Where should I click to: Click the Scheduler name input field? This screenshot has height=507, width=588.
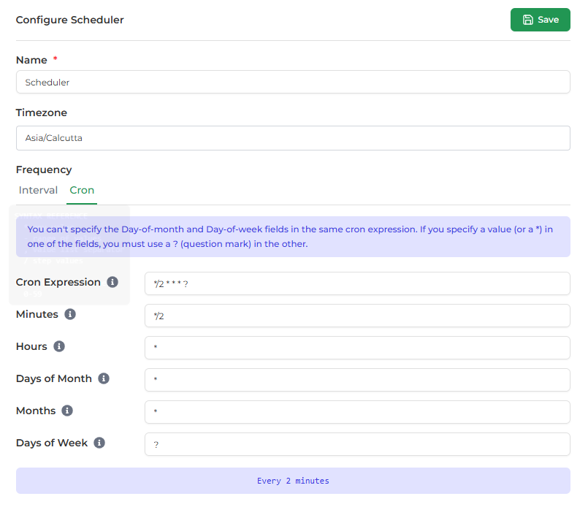click(x=293, y=82)
